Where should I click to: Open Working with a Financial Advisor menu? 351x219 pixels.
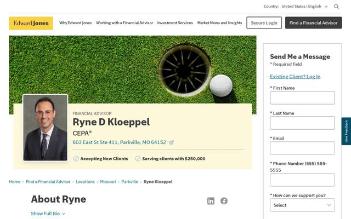coord(124,23)
